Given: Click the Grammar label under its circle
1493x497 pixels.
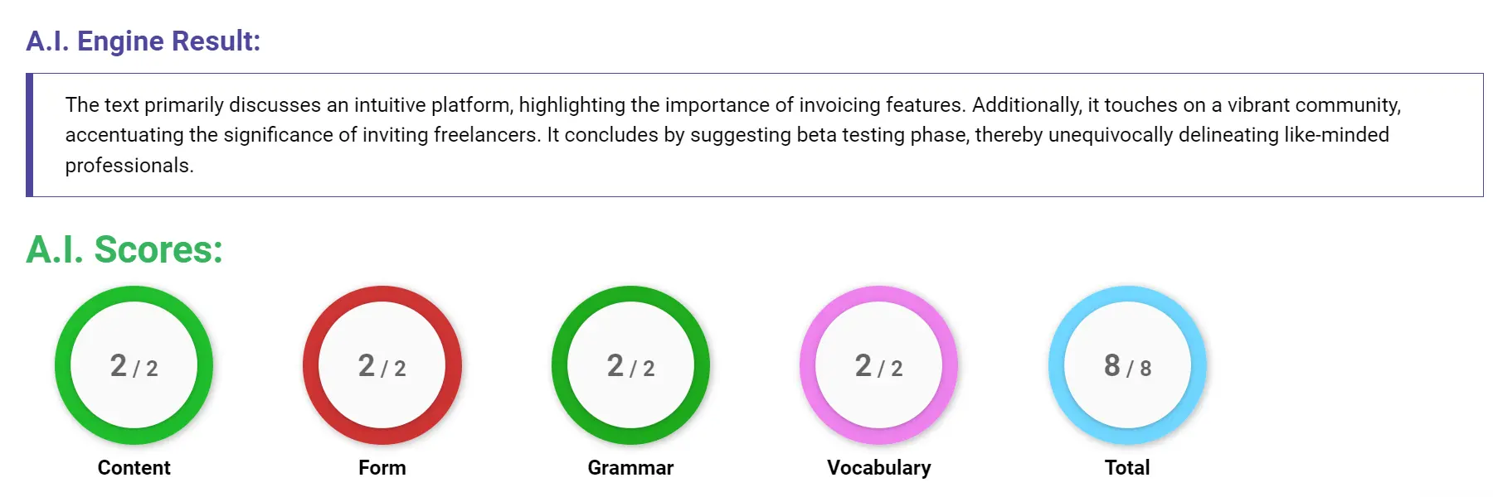Looking at the screenshot, I should tap(630, 467).
